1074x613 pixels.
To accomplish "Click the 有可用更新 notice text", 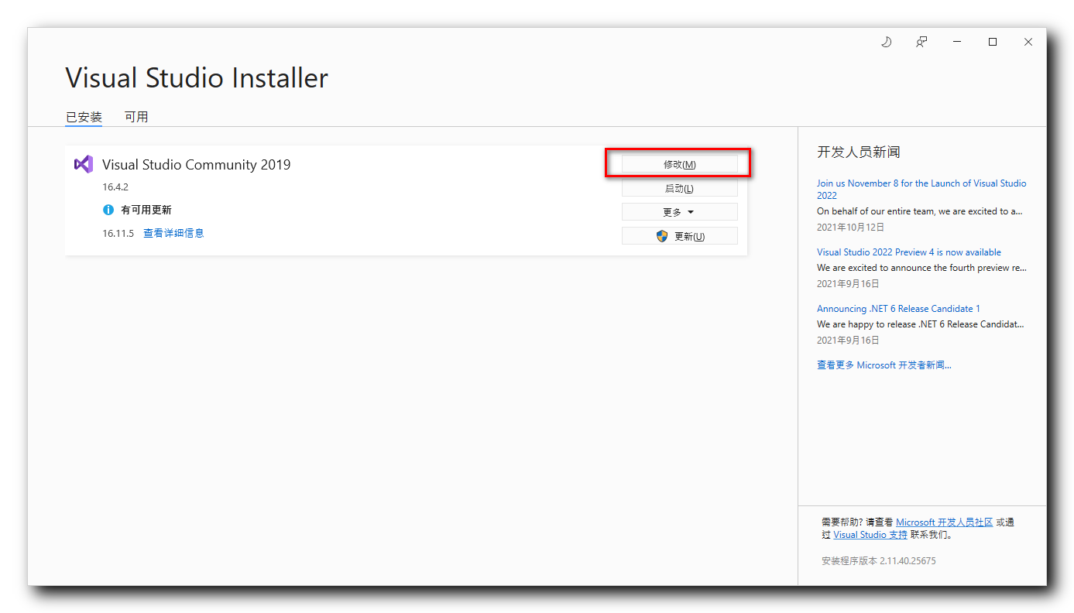I will point(146,210).
